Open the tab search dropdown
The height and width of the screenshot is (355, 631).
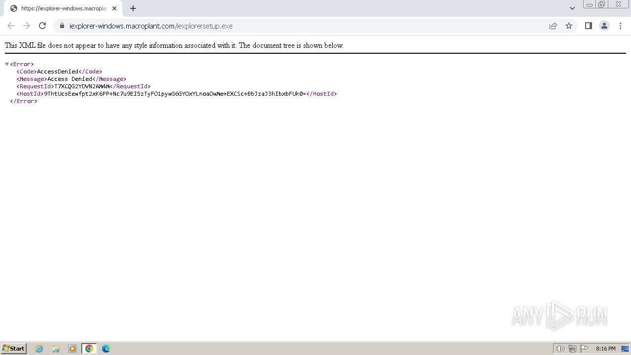(x=572, y=8)
